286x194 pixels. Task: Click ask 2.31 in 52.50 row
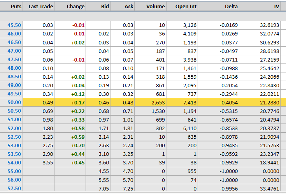[x=128, y=137]
